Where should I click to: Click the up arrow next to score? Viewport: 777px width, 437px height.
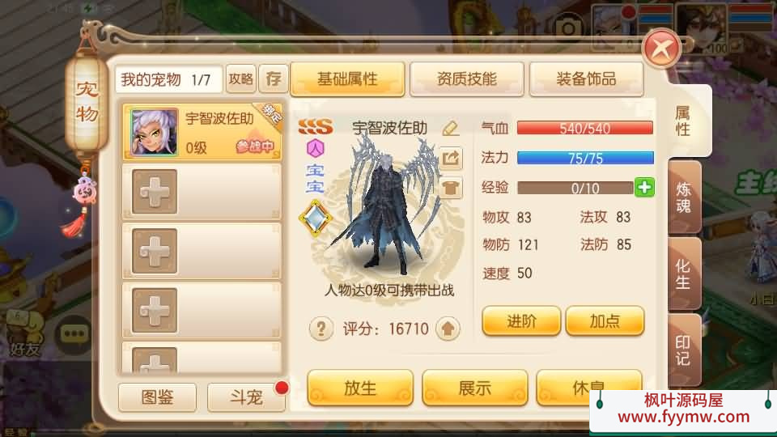(x=448, y=329)
